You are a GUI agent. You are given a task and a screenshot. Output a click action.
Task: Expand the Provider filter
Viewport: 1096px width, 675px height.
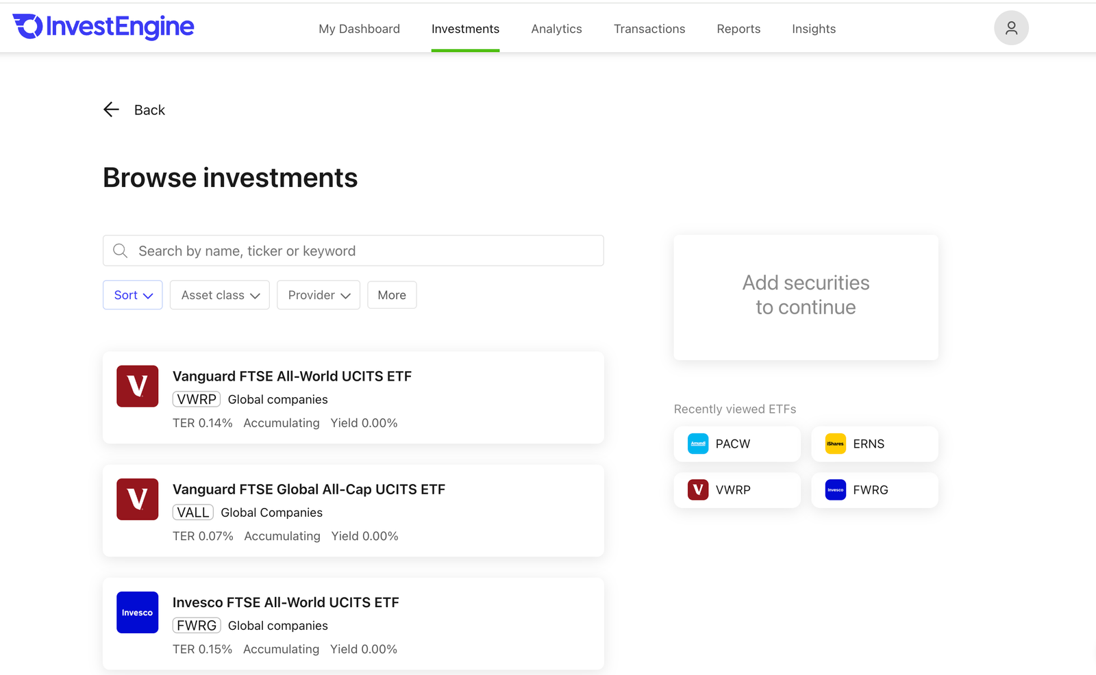[x=319, y=295]
